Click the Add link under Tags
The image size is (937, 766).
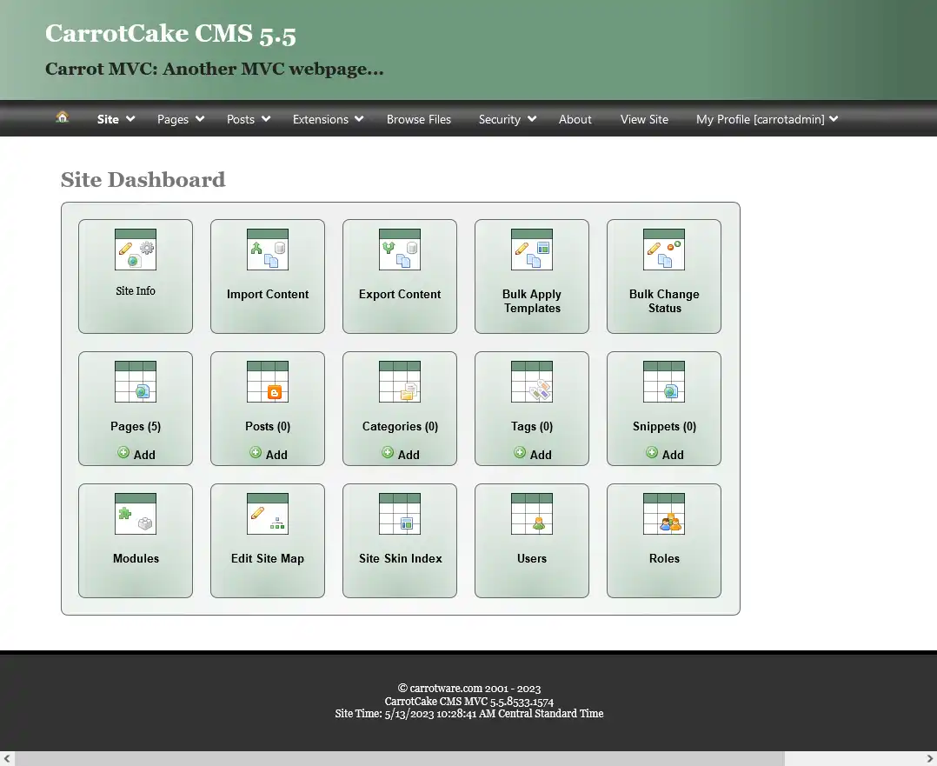541,455
